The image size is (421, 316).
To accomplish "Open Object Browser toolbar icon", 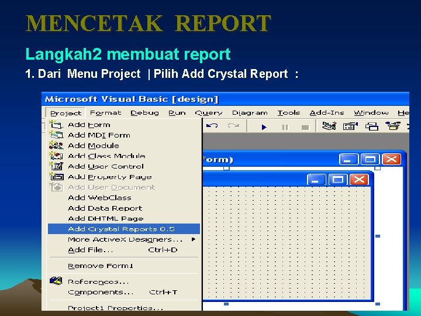I will [393, 125].
